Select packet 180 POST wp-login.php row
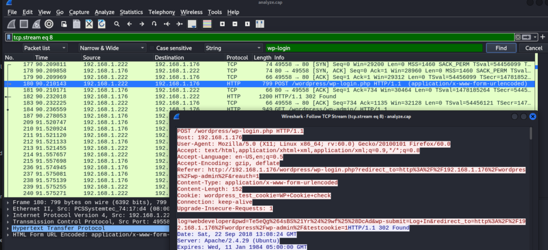 pos(269,84)
